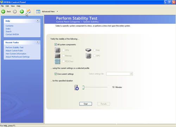Click the Memory module icon
Image resolution: width=176 pixels, height=127 pixels.
click(x=57, y=56)
